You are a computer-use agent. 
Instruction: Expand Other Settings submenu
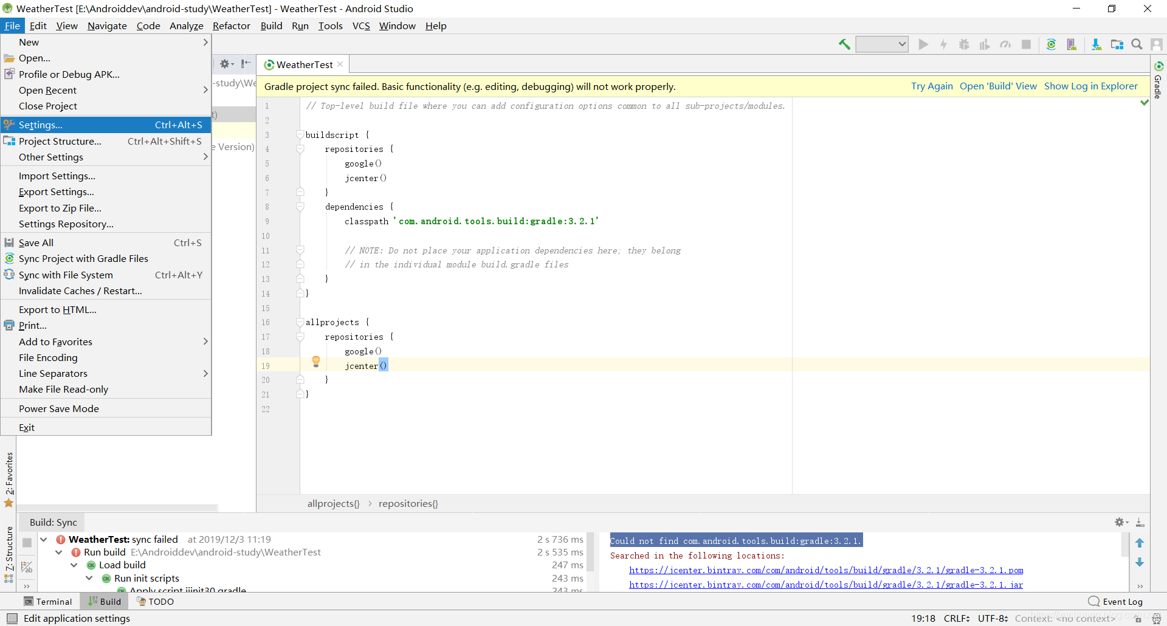coord(106,157)
